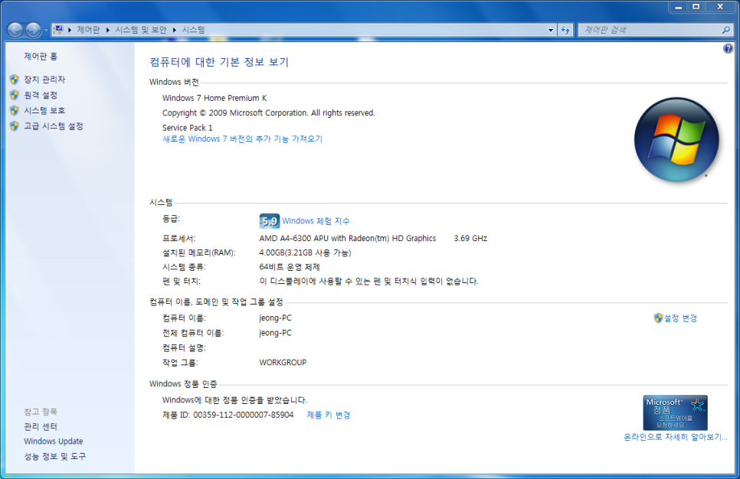Click the 5.9 experience index badge
740x479 pixels.
coord(269,220)
